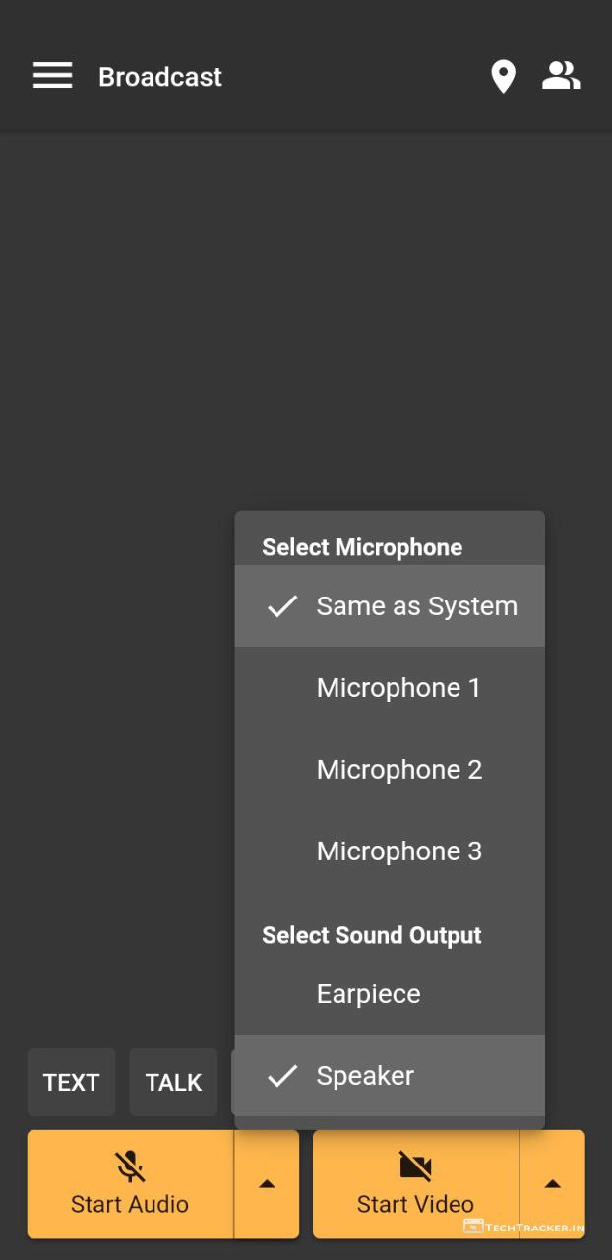This screenshot has height=1260, width=612.
Task: Pick Microphone 3 from the menu
Action: tap(399, 851)
